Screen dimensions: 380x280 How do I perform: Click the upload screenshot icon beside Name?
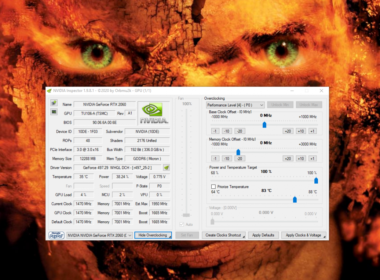click(x=54, y=103)
